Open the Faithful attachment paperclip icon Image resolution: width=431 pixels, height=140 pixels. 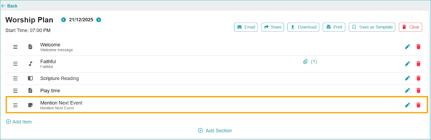pyautogui.click(x=305, y=62)
